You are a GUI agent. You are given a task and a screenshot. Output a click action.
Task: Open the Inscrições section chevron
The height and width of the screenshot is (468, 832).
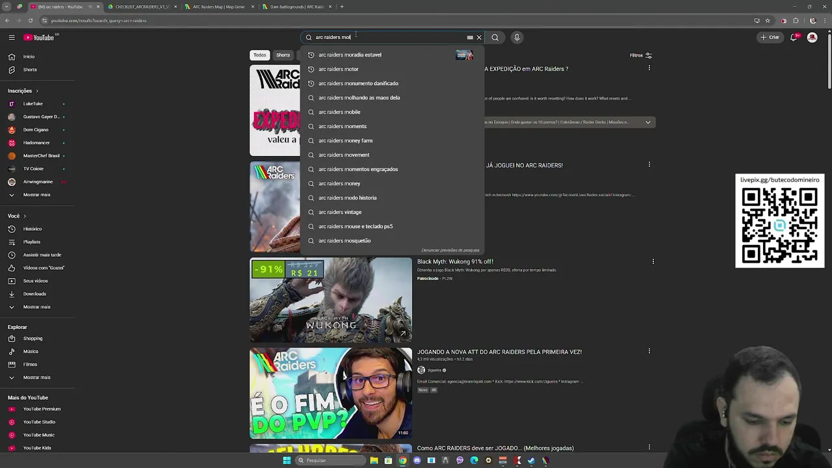pyautogui.click(x=37, y=90)
